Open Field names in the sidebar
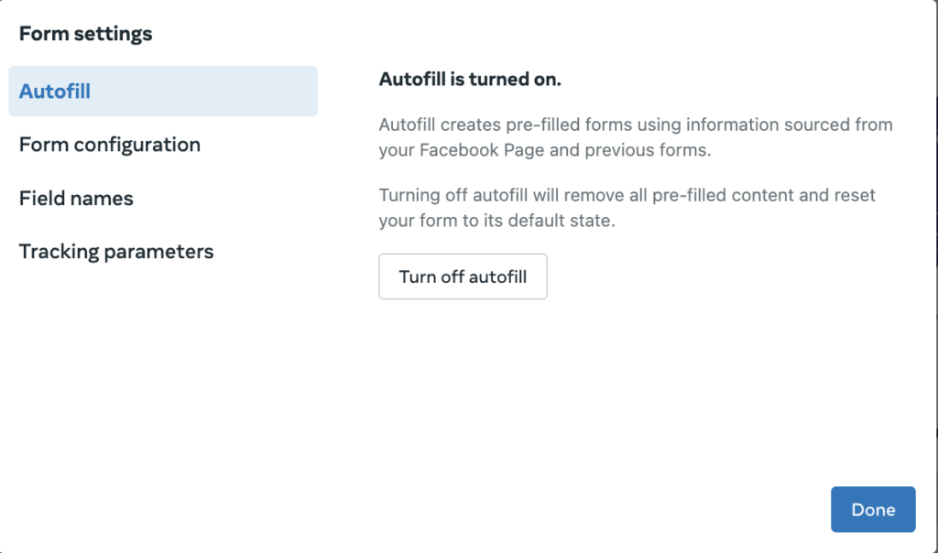The width and height of the screenshot is (938, 553). point(76,199)
